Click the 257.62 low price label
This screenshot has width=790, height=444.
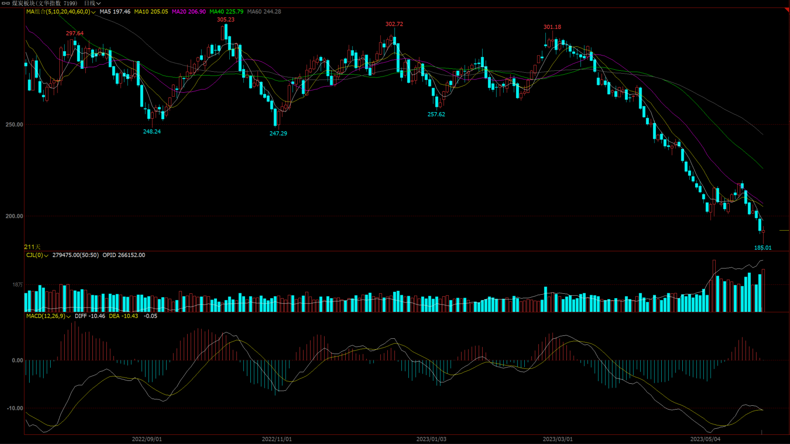coord(436,114)
